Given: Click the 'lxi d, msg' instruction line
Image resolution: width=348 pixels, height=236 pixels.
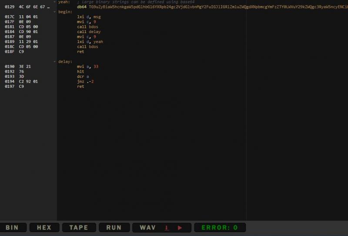Looking at the screenshot, I should [x=89, y=17].
